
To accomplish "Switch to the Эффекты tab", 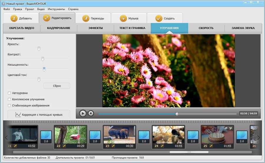I will click(95, 28).
